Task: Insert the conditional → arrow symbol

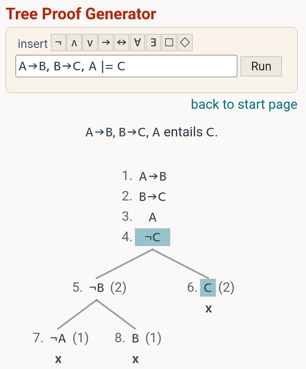Action: (x=106, y=42)
